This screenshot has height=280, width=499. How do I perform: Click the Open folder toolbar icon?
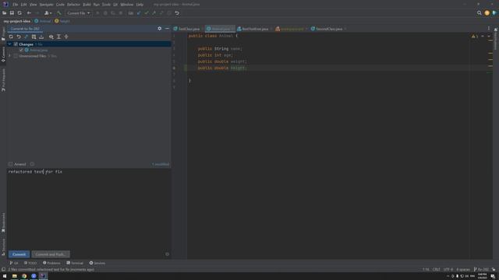4,13
